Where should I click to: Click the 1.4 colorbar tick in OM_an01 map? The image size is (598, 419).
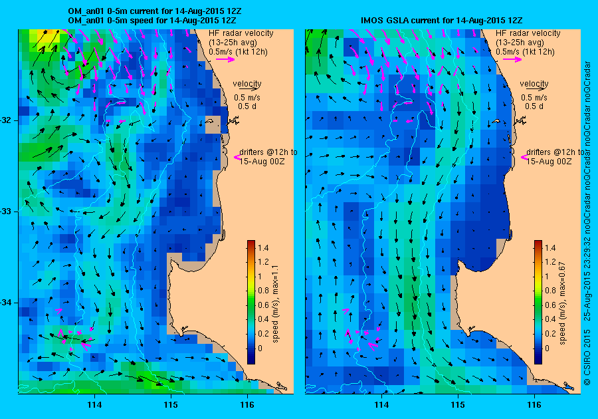tap(263, 248)
